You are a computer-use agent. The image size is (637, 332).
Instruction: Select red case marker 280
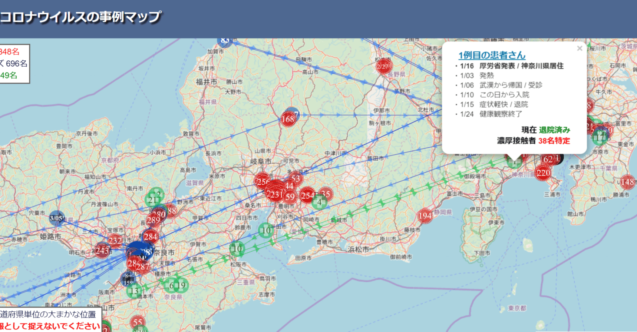tap(159, 214)
